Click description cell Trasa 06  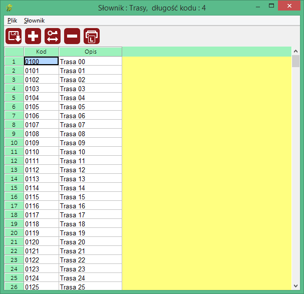click(91, 116)
